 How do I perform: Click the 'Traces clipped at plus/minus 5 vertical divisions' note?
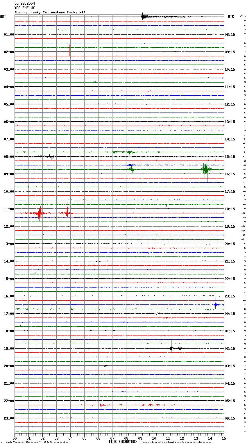pos(176,442)
